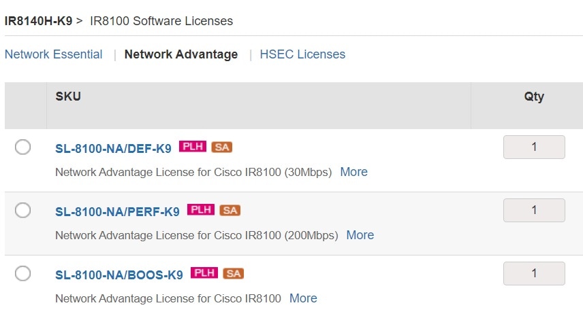Expand More for the 30Mbps license description
Screen dimensions: 583x316
pos(354,172)
